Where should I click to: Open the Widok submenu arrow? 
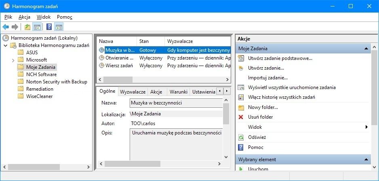click(366, 127)
